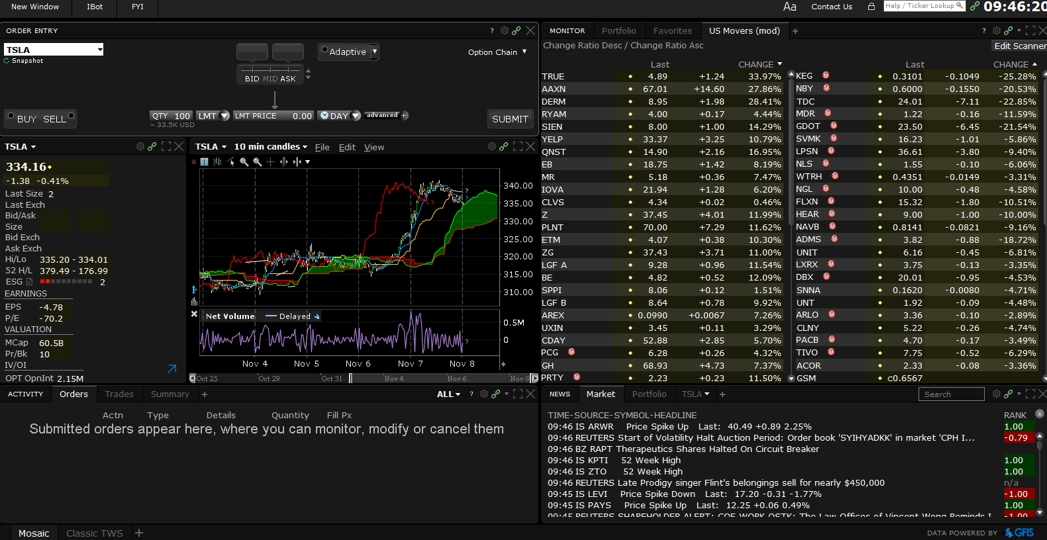
Task: Click the chart bar-type toolbar icon
Action: tap(217, 161)
